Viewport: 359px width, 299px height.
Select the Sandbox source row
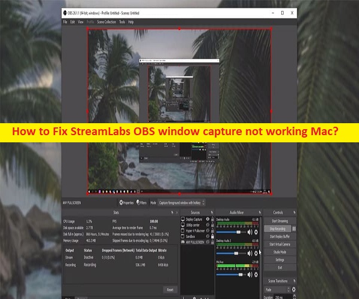click(197, 236)
